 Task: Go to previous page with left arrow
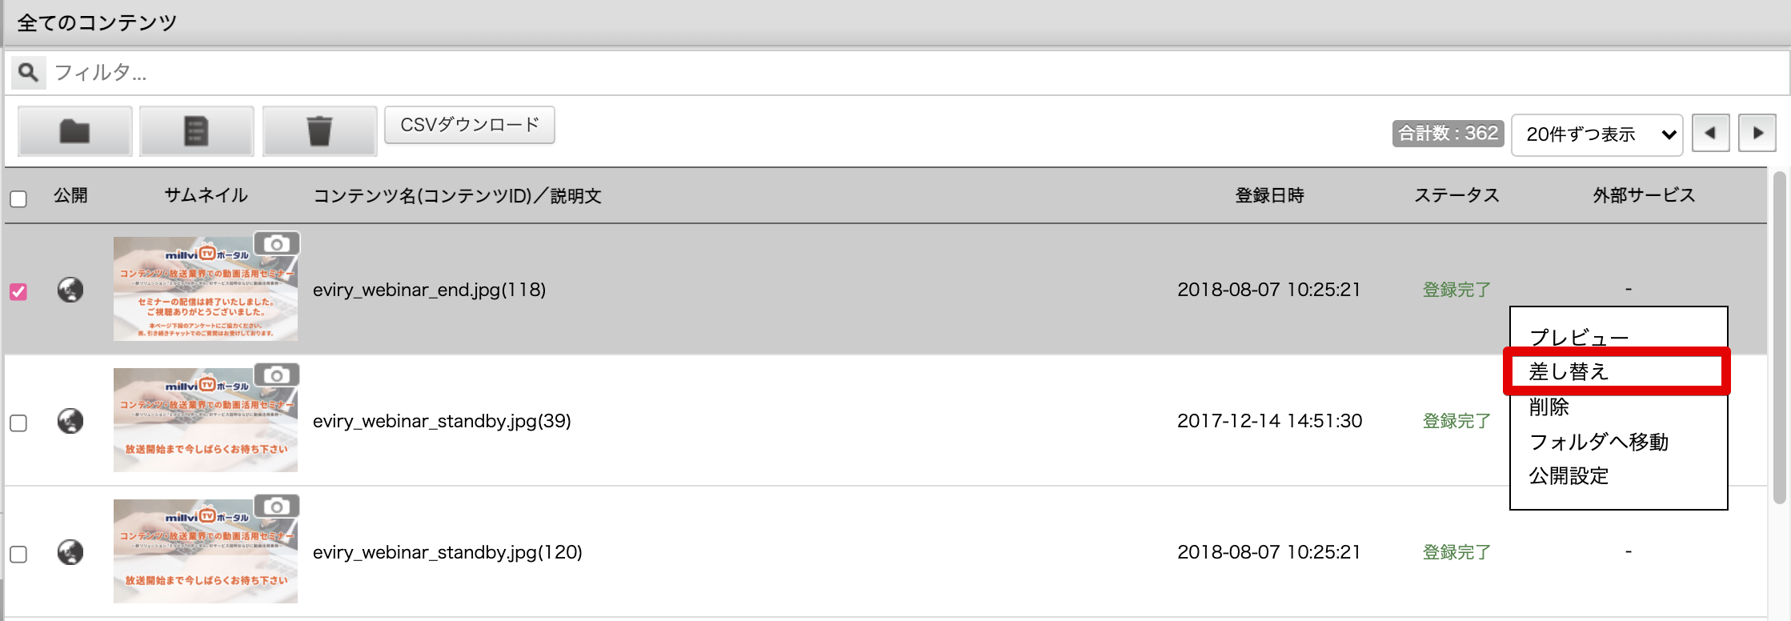(x=1711, y=133)
